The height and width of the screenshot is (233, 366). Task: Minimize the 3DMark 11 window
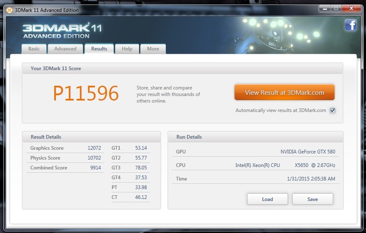pos(325,9)
